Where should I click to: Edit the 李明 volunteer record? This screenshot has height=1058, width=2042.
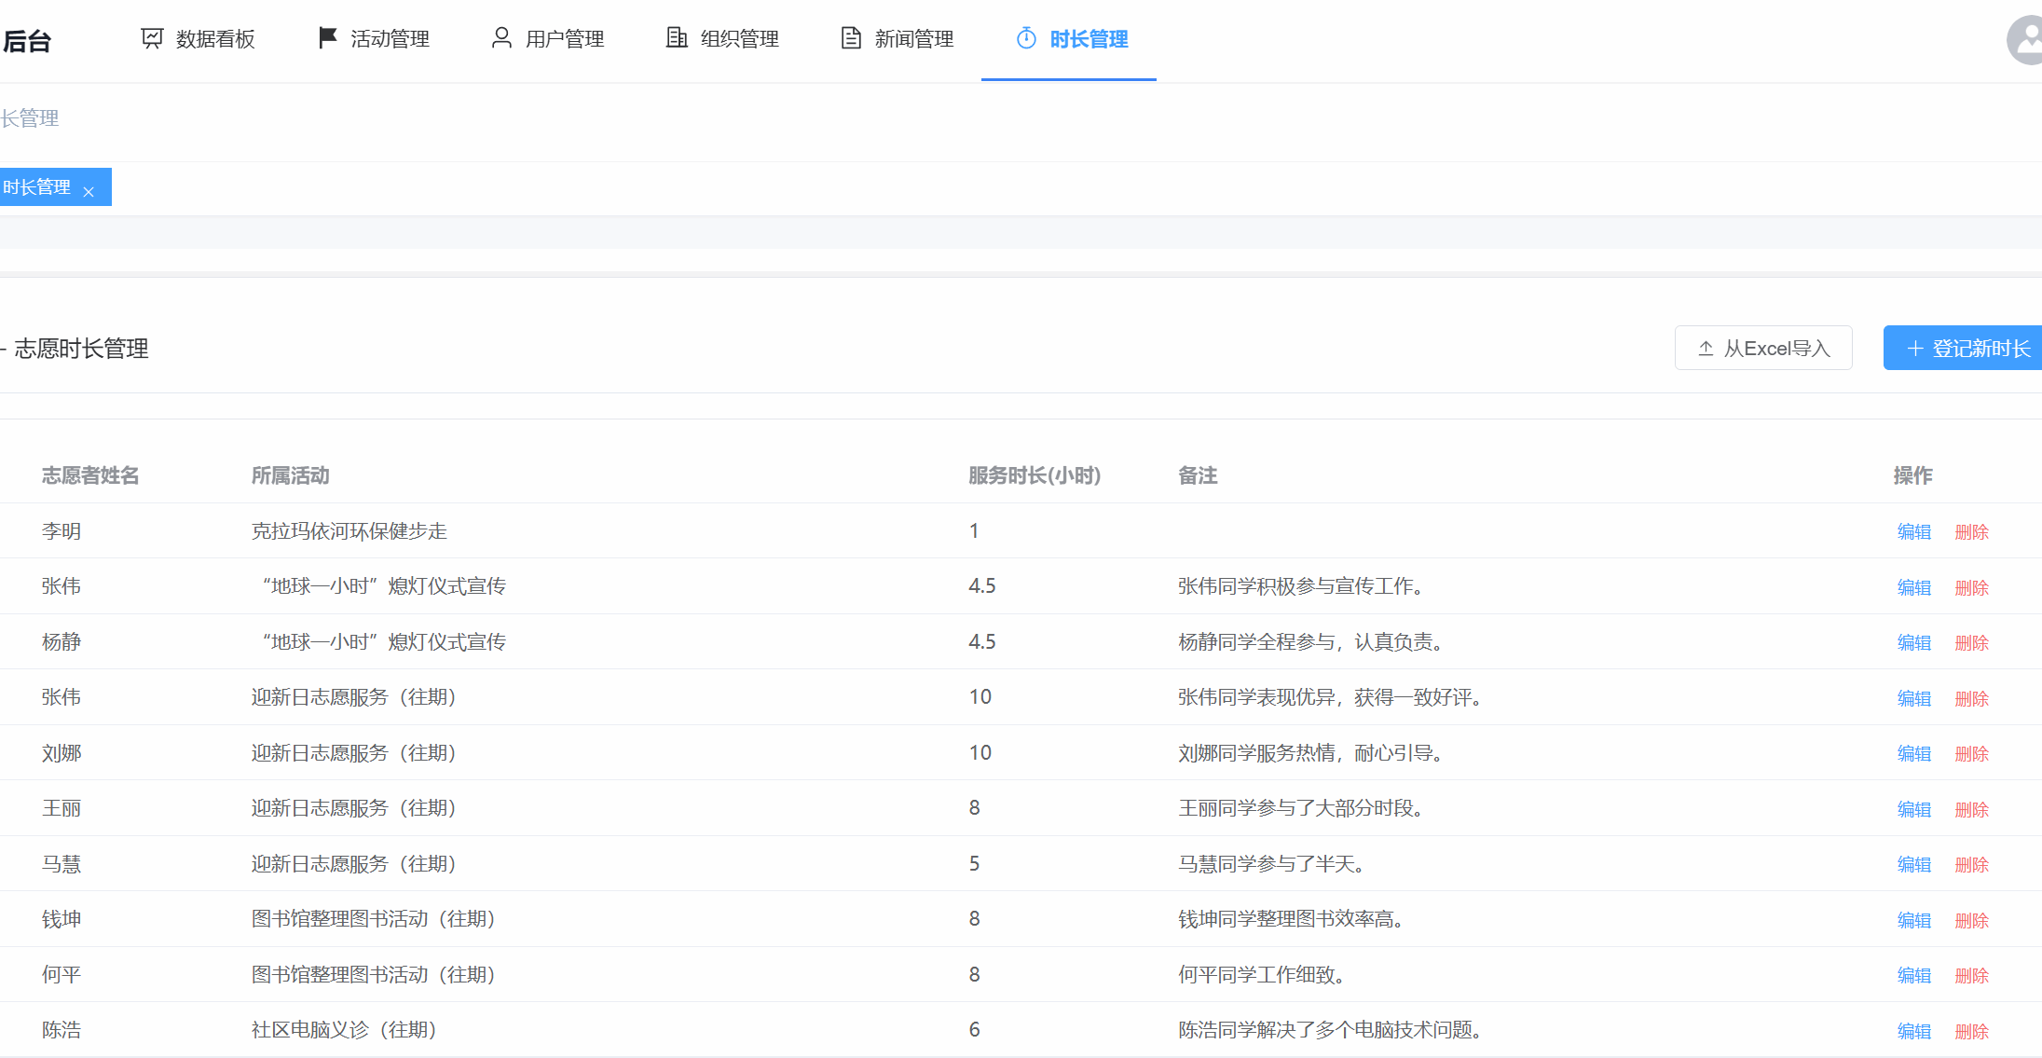1913,531
